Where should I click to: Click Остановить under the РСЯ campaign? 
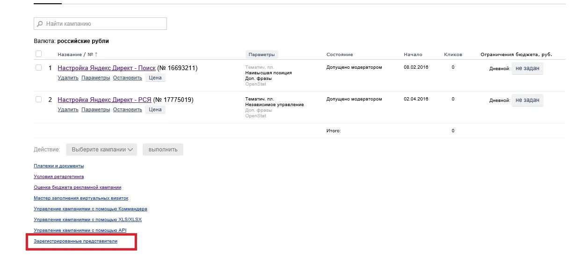(x=127, y=109)
